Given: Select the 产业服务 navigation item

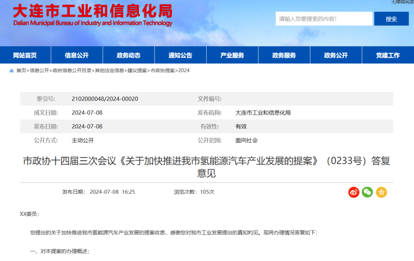Looking at the screenshot, I should coord(232,55).
